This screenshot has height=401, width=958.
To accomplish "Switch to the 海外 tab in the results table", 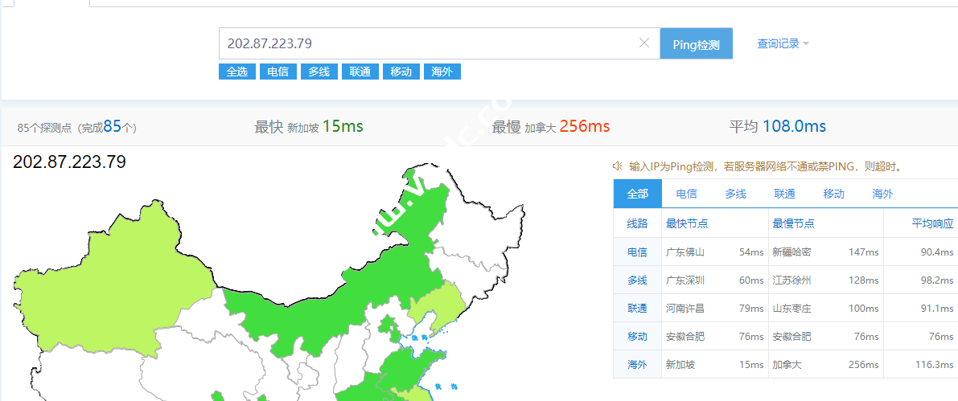I will (882, 194).
